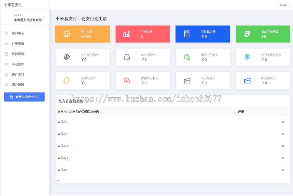Expand the sidebar 1012 user profile dropdown
293x196 pixels.
click(x=44, y=16)
